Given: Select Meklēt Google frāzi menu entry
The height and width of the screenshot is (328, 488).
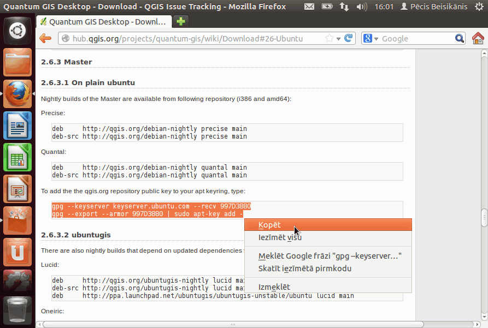Looking at the screenshot, I should tap(328, 256).
